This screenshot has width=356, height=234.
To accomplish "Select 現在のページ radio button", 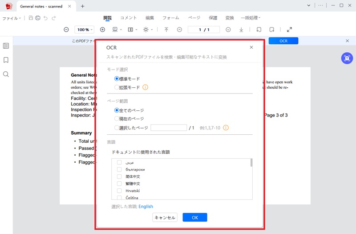I will click(117, 119).
